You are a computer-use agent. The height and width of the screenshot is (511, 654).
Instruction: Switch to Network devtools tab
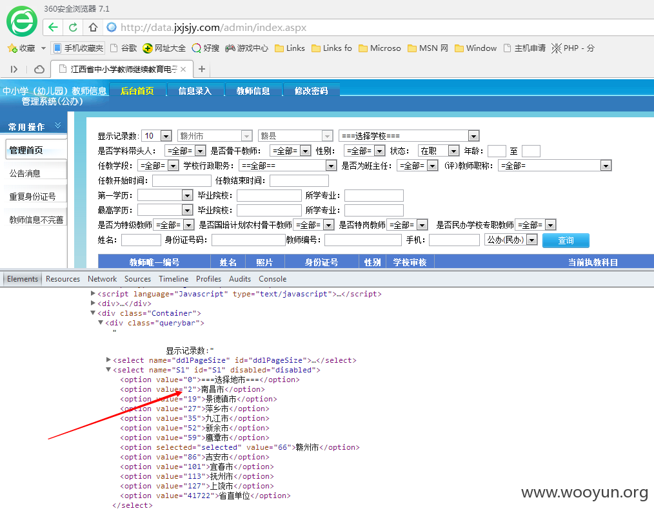point(102,279)
